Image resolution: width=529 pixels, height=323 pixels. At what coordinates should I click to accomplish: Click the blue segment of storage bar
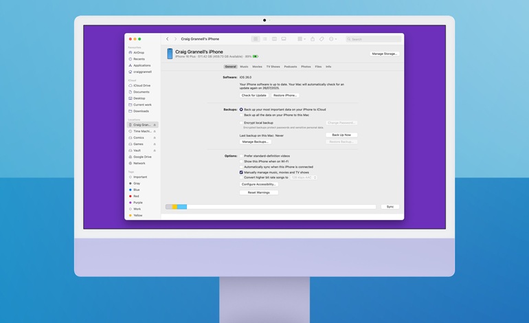point(182,207)
